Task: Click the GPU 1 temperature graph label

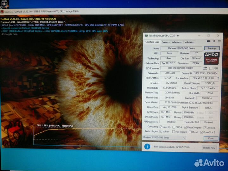Action: pos(55,126)
